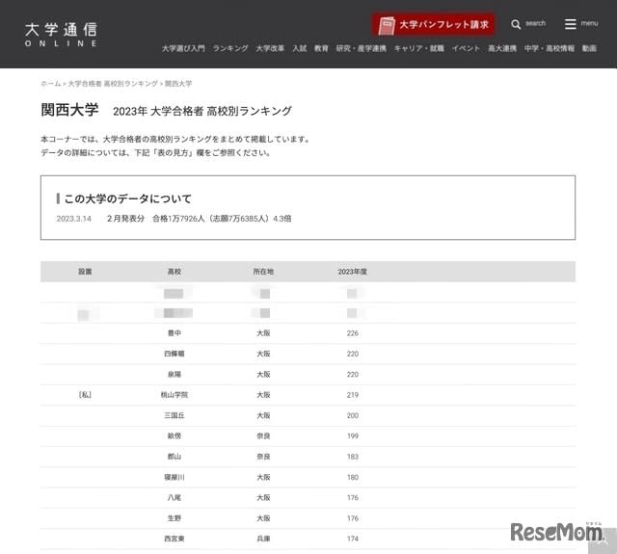This screenshot has height=554, width=617.
Task: Open the 大学改革 nav item
Action: click(x=270, y=48)
